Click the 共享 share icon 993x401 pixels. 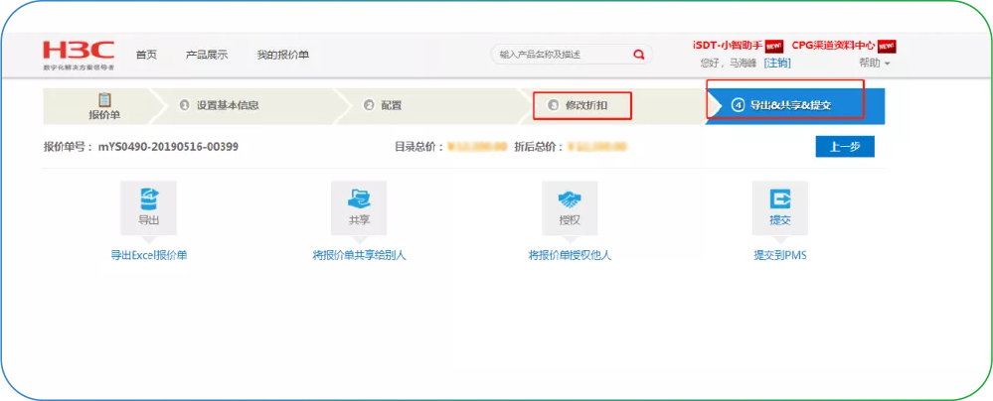pos(359,200)
